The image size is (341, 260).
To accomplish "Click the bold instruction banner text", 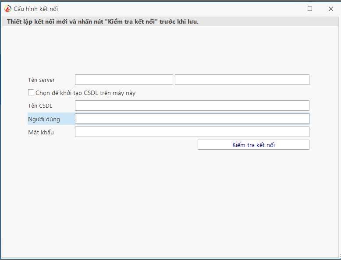I will [103, 22].
